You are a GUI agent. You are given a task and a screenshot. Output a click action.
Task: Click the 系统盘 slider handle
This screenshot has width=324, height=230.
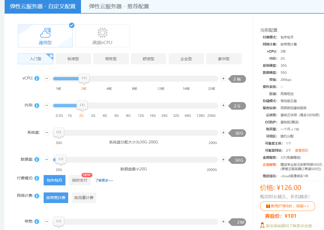[59, 133]
